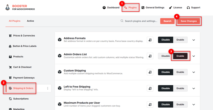Open General Settings in top navigation
213x110 pixels.
coord(153,8)
